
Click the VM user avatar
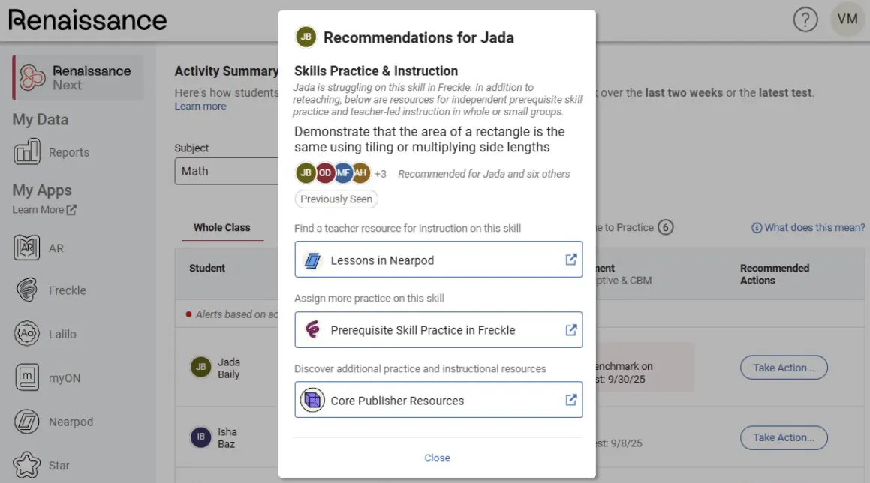847,20
